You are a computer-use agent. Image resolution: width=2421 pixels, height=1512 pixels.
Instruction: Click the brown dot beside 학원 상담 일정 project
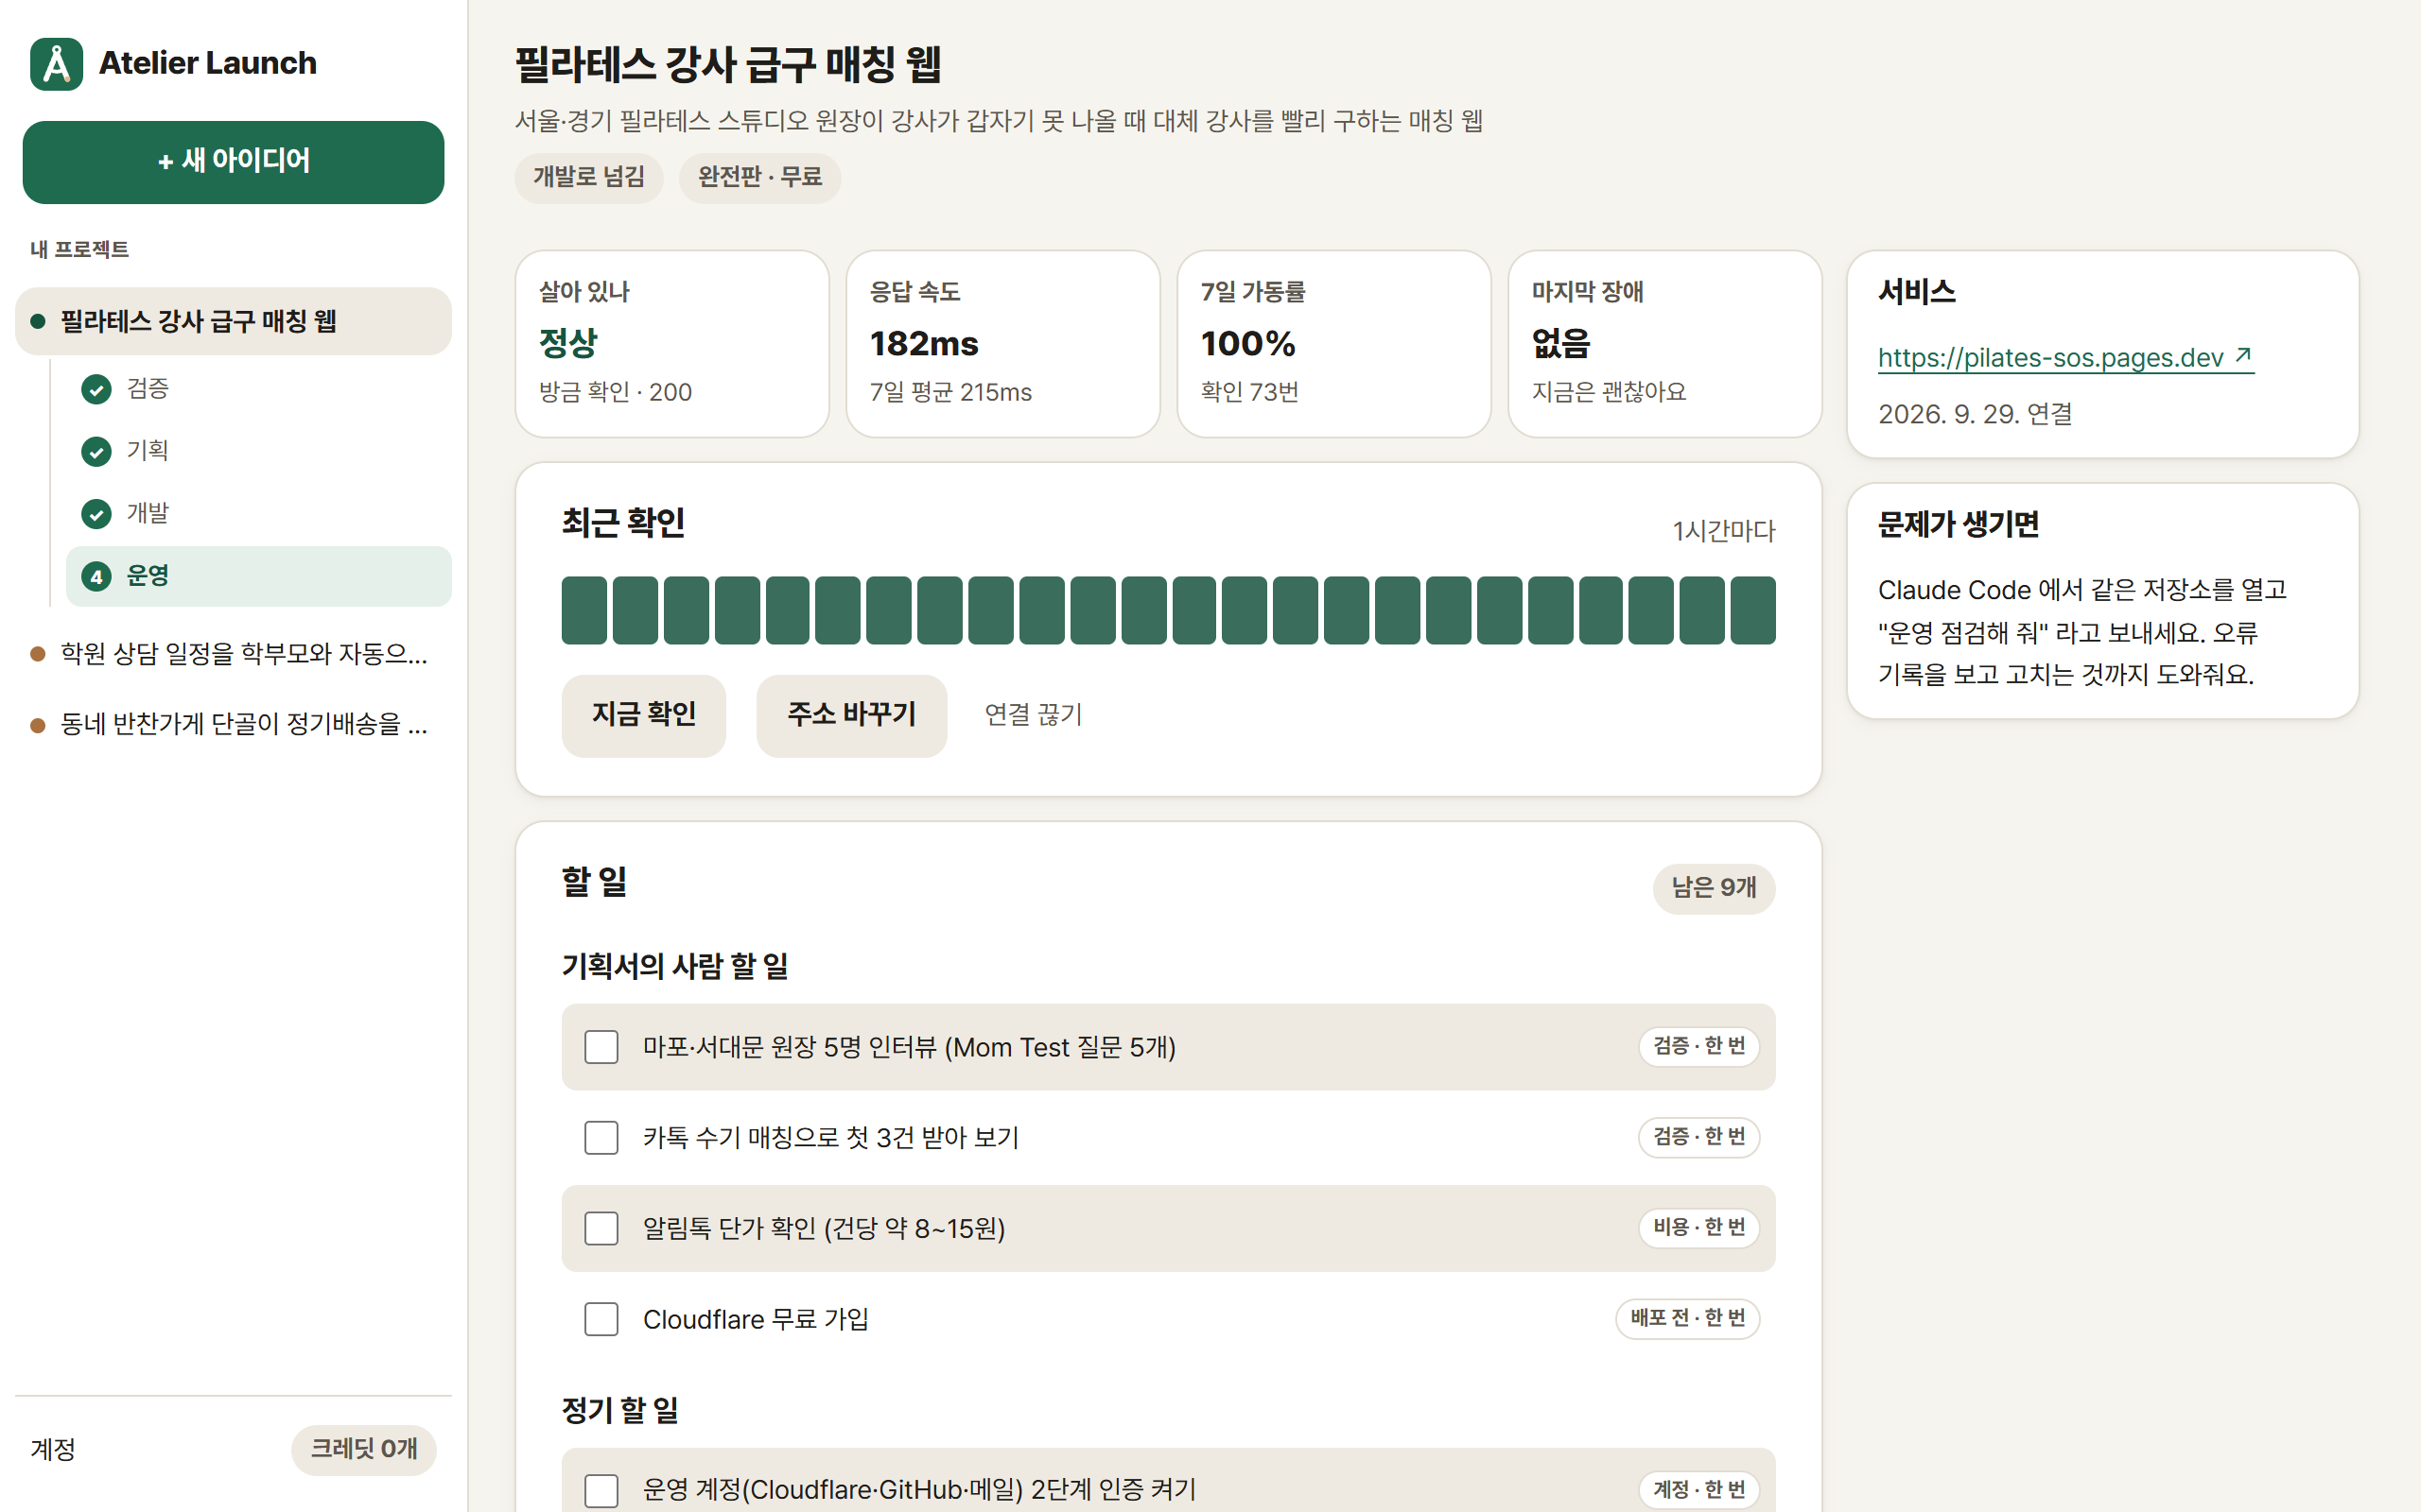[x=38, y=654]
